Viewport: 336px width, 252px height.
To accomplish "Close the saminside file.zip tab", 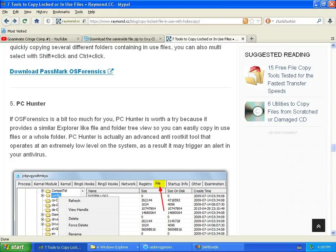I will [x=160, y=39].
